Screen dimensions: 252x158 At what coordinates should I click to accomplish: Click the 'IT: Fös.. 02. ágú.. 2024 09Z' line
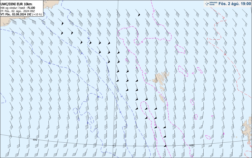[18, 11]
